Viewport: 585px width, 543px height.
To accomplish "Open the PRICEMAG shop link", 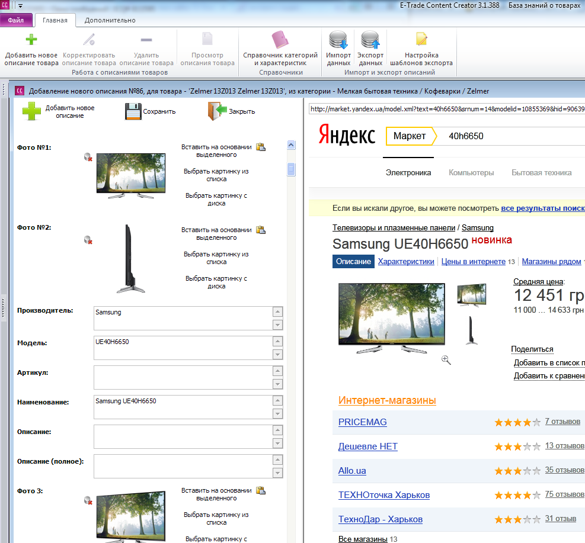I will click(x=362, y=422).
